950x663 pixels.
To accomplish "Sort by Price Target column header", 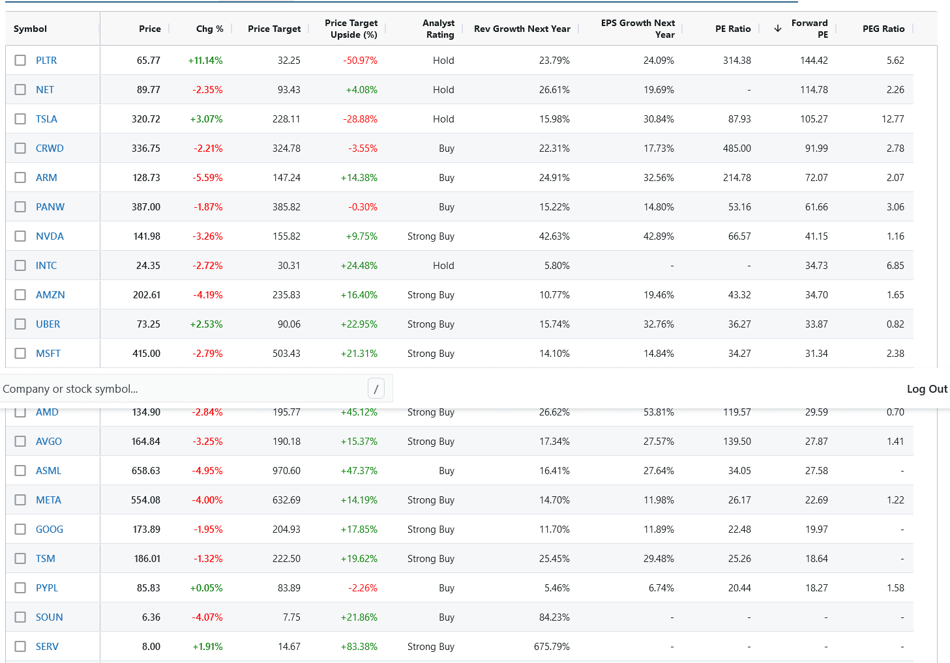I will (274, 29).
